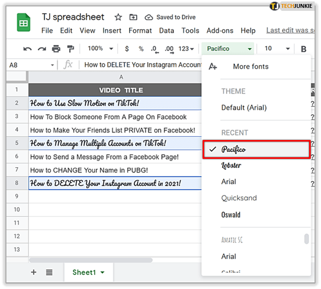The width and height of the screenshot is (321, 289).
Task: Select the paint format roller icon
Action: (x=71, y=49)
